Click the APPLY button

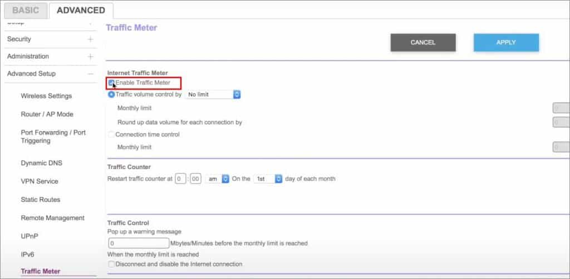[x=506, y=42]
